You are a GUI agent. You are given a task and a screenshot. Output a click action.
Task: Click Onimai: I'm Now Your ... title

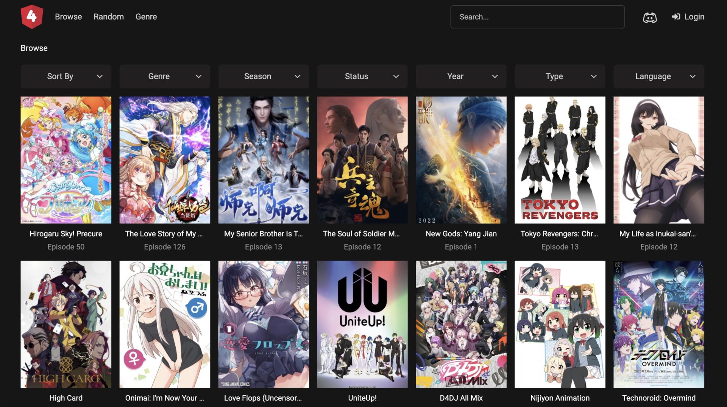coord(165,398)
